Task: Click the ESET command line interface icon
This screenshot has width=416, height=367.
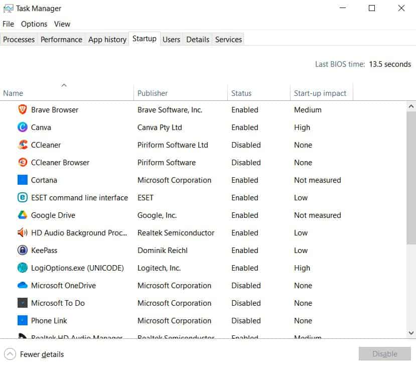Action: coord(22,197)
